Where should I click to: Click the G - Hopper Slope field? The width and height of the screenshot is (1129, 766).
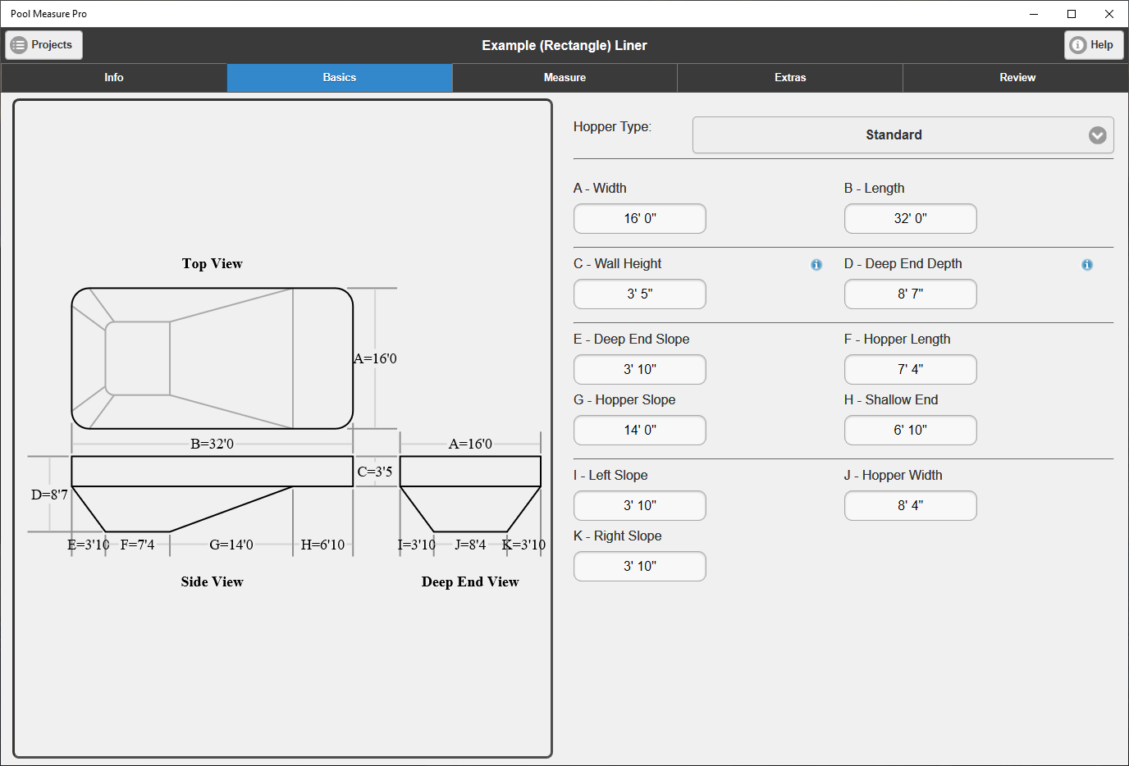640,431
